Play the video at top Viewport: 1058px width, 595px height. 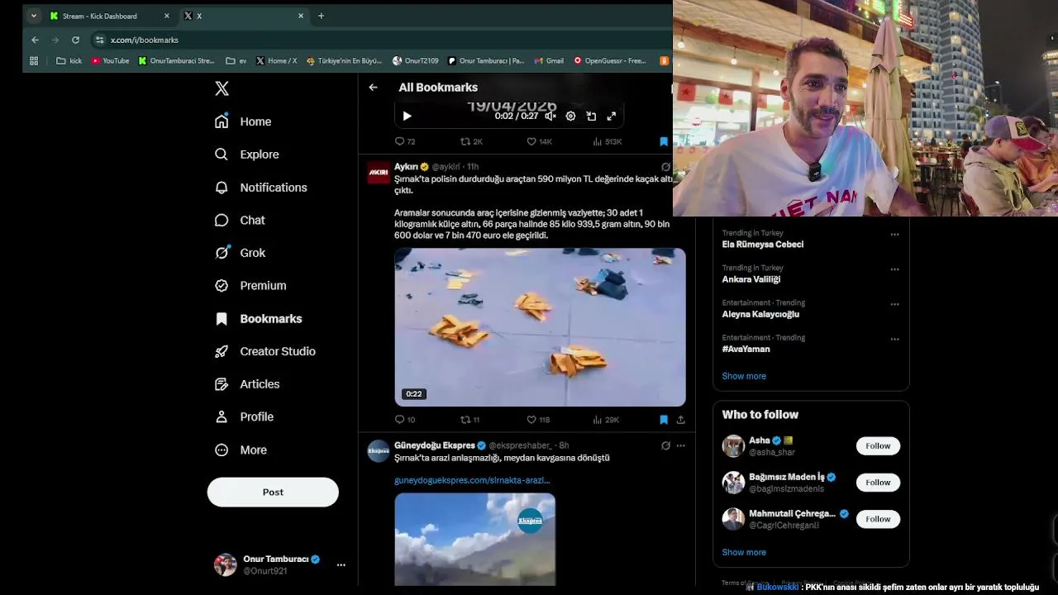coord(407,117)
